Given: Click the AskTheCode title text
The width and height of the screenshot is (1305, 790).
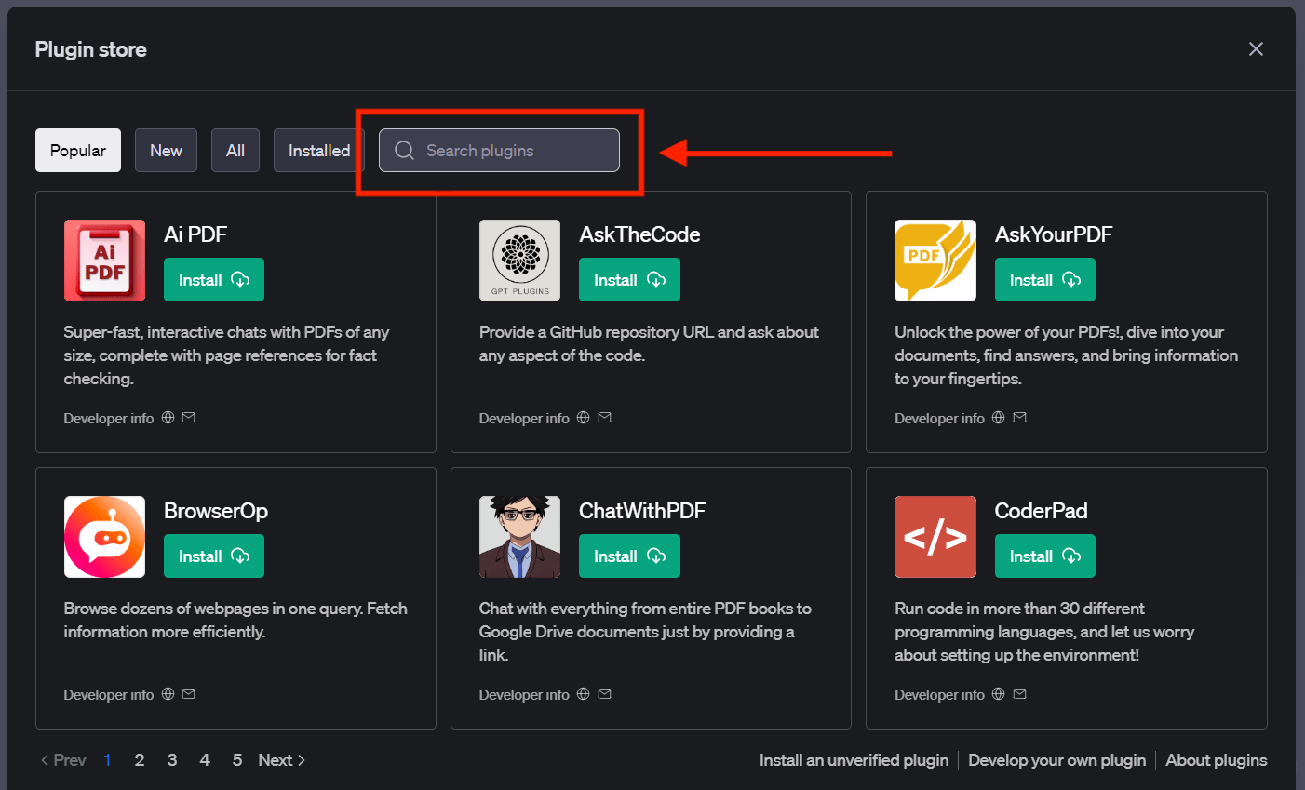Looking at the screenshot, I should coord(639,234).
